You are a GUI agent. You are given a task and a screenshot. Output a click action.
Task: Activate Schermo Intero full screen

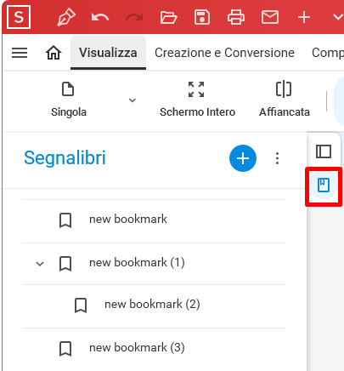[x=197, y=100]
